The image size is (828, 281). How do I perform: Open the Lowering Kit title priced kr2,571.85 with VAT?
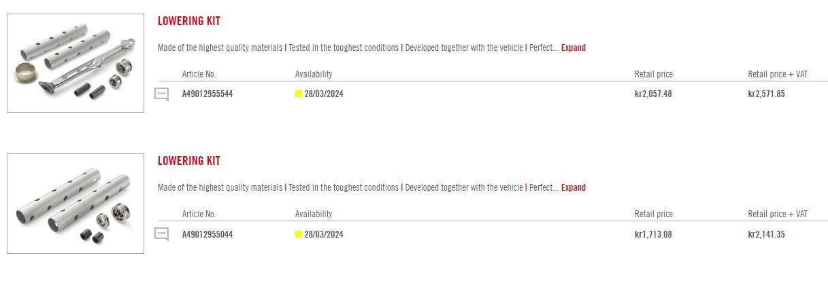189,21
